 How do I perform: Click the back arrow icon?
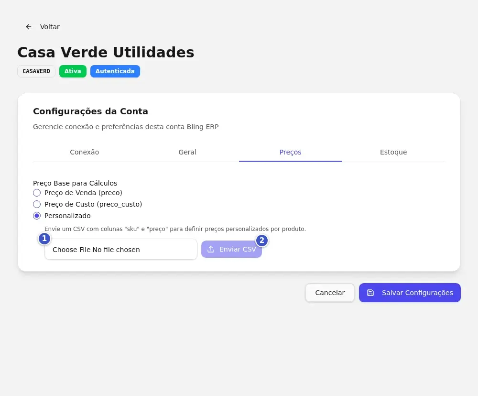coord(28,27)
